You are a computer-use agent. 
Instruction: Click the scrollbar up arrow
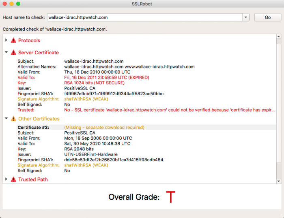pos(279,36)
